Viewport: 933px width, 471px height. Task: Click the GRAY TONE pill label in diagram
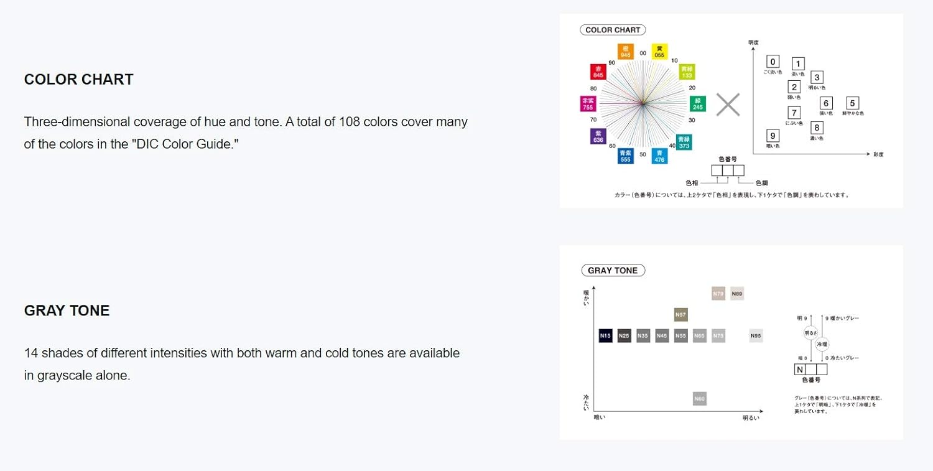613,271
